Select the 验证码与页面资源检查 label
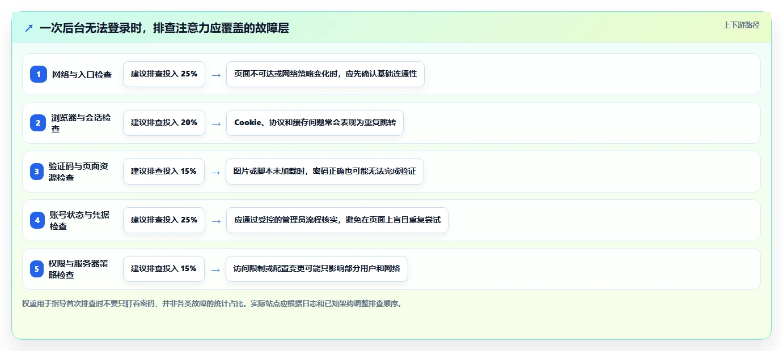The image size is (783, 351). (x=78, y=172)
